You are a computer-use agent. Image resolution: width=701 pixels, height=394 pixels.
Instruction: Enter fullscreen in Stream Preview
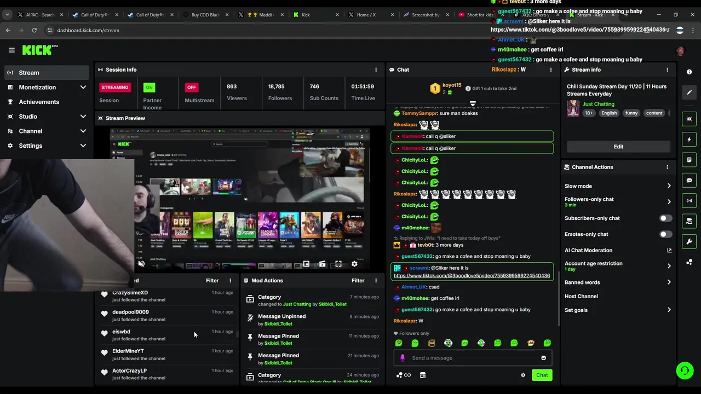click(338, 264)
